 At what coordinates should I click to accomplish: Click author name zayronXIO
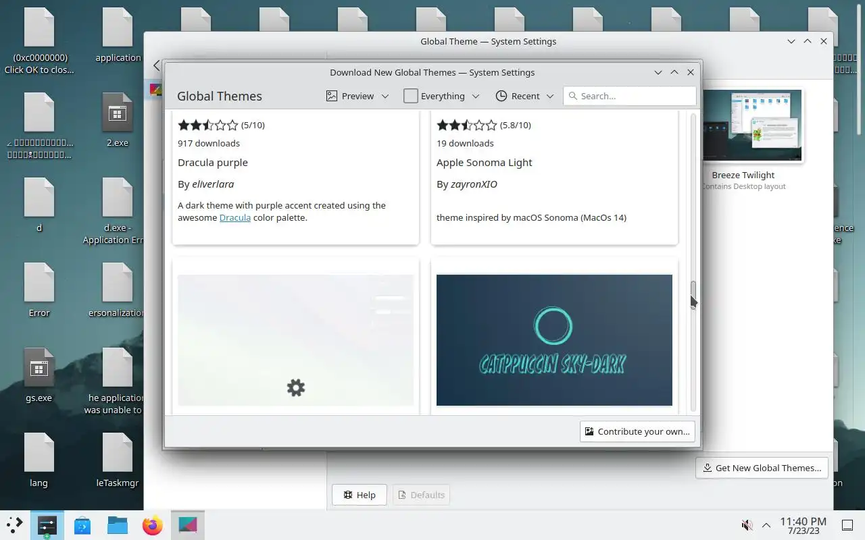pyautogui.click(x=474, y=184)
